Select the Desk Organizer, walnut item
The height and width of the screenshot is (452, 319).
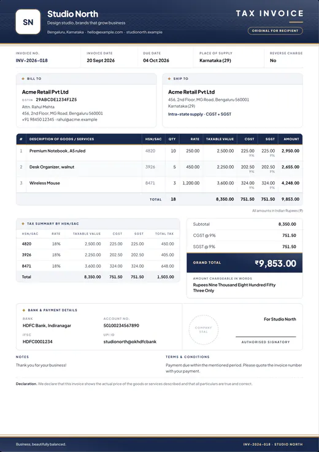(52, 167)
